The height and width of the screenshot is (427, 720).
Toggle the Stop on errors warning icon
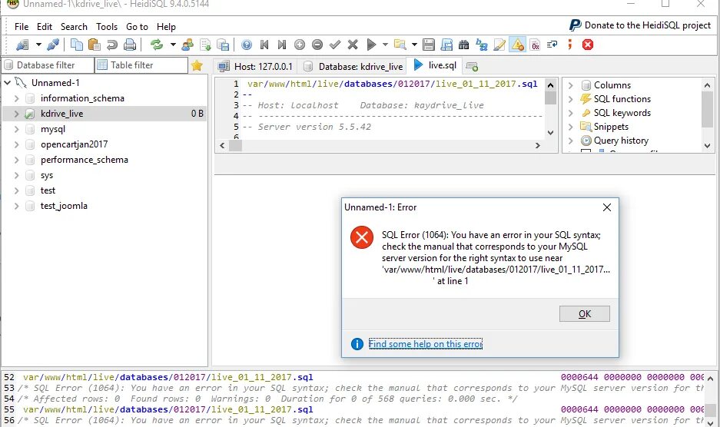(517, 45)
